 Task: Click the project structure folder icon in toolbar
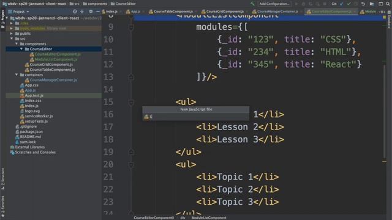click(x=372, y=4)
